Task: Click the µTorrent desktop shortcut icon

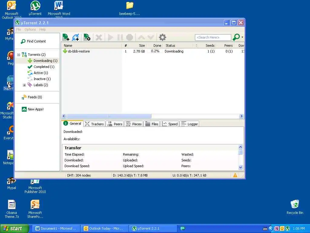Action: (35, 8)
